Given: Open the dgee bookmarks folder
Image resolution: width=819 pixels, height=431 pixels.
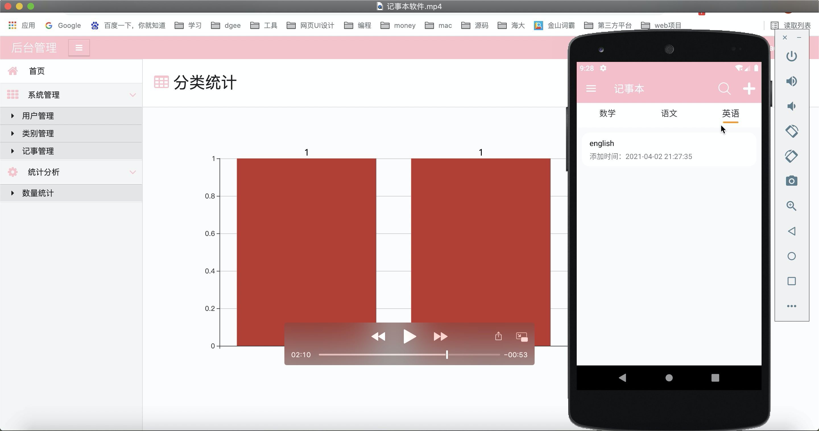Looking at the screenshot, I should [226, 25].
